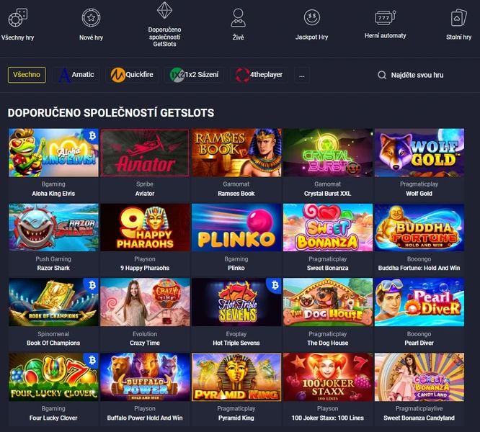Click the Bitcoin badge on Hot Triple Sevens
480x432 pixels.
[275, 285]
